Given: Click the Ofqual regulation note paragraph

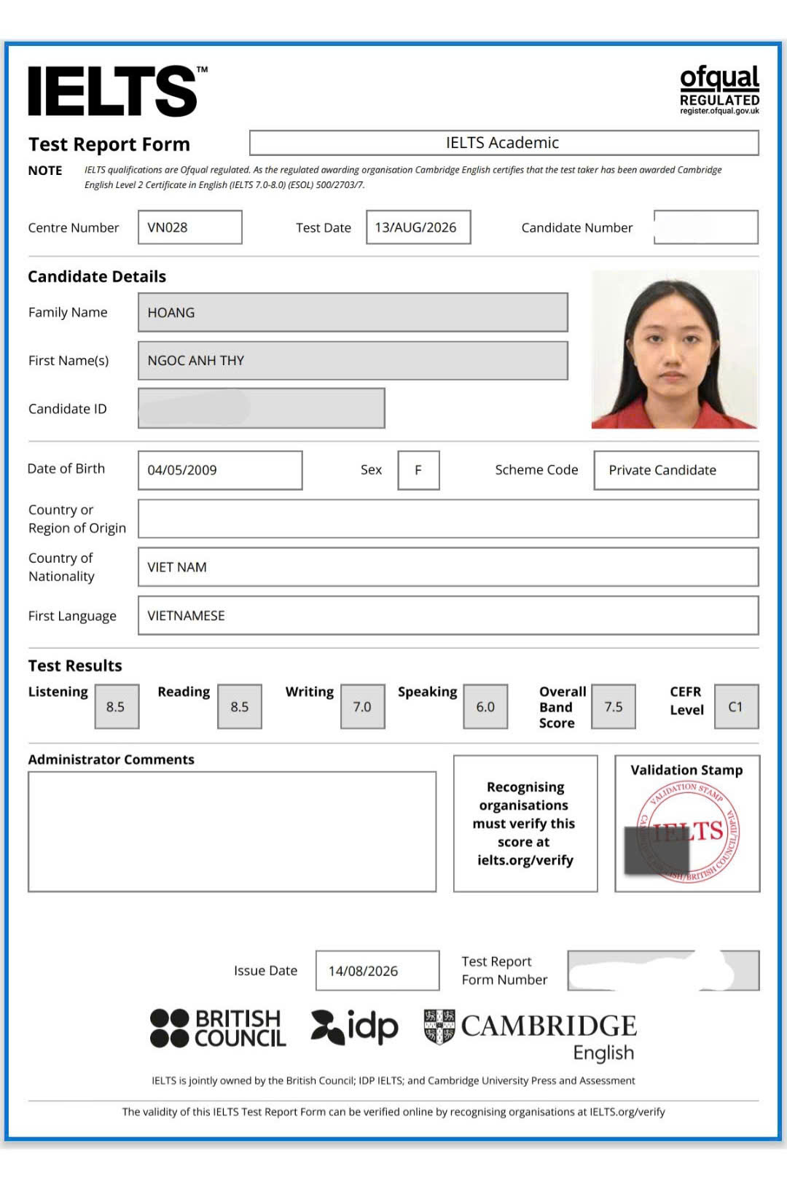Looking at the screenshot, I should [x=403, y=177].
